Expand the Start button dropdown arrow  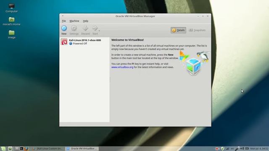pos(99,31)
